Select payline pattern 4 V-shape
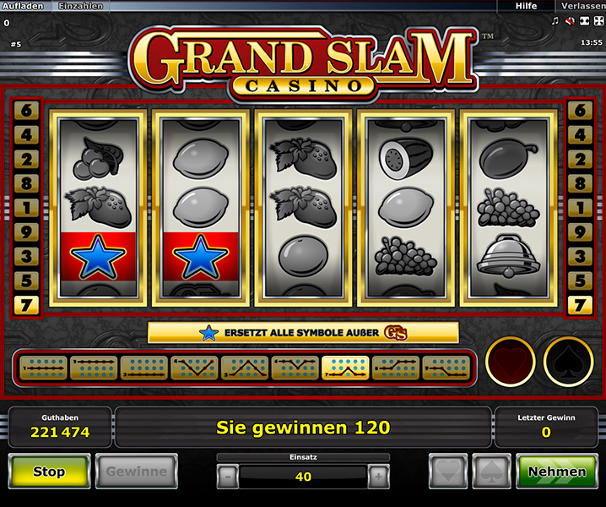The image size is (606, 507). pos(194,368)
